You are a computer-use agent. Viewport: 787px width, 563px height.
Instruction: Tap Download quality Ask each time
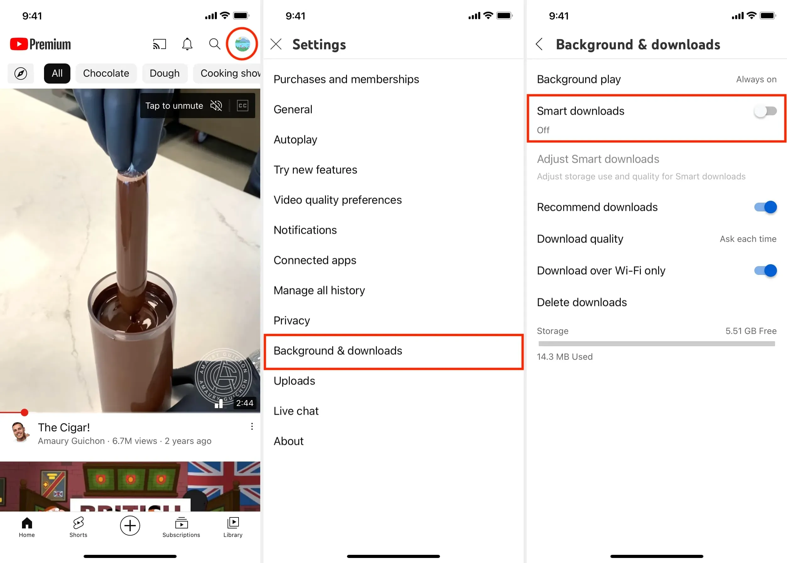coord(656,239)
